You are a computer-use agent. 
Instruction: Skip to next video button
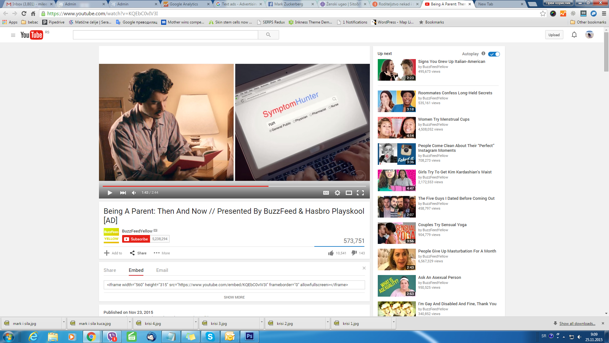pyautogui.click(x=123, y=193)
